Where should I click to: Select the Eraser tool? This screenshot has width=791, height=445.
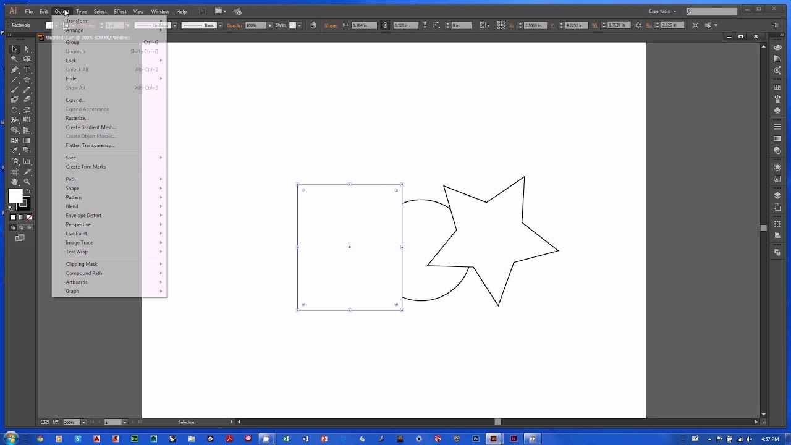coord(27,100)
